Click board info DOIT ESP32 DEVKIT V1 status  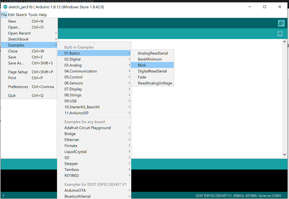coord(238,196)
